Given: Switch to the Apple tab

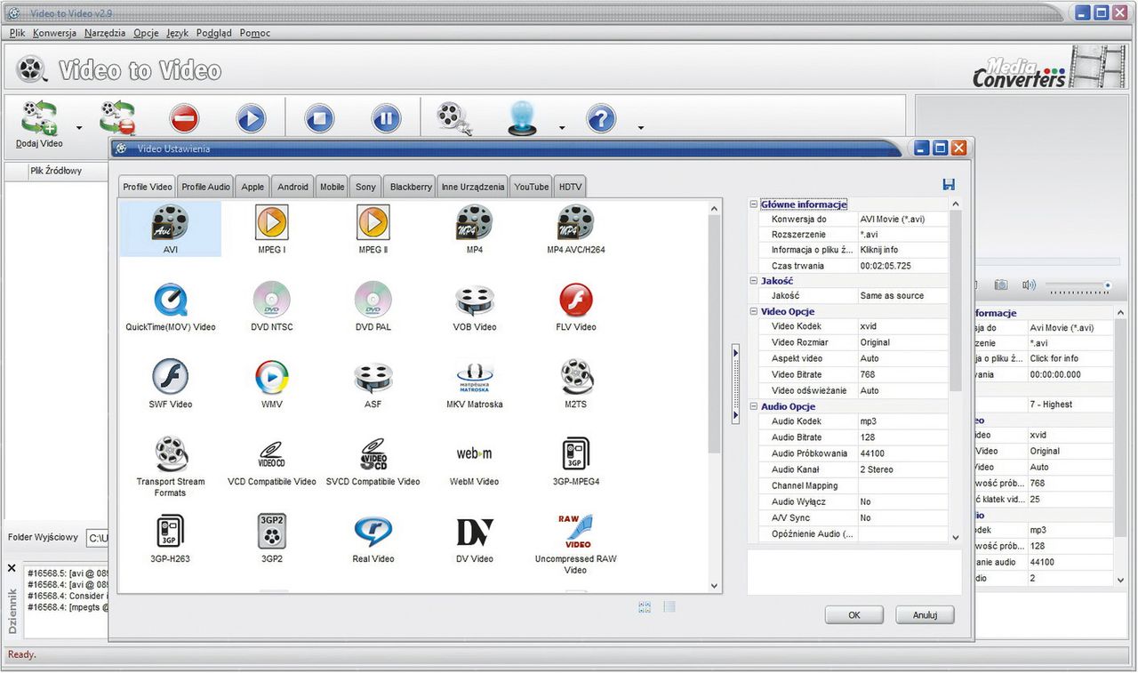Looking at the screenshot, I should tap(252, 187).
